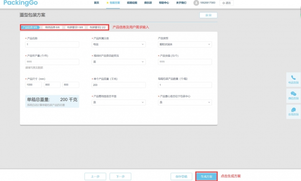Open the 关于我们 menu item
This screenshot has width=301, height=181.
[181, 3]
